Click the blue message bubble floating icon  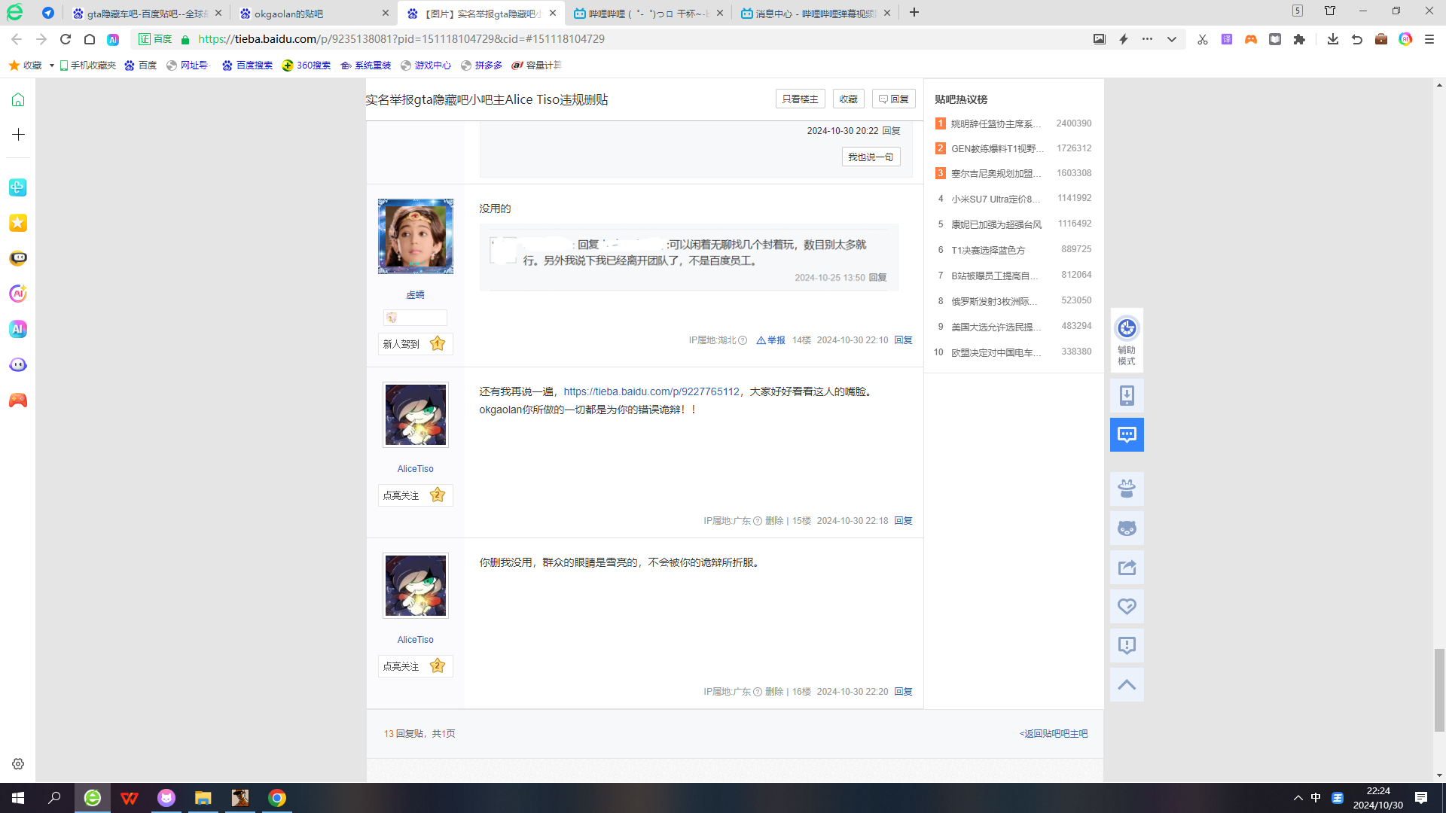pyautogui.click(x=1127, y=434)
